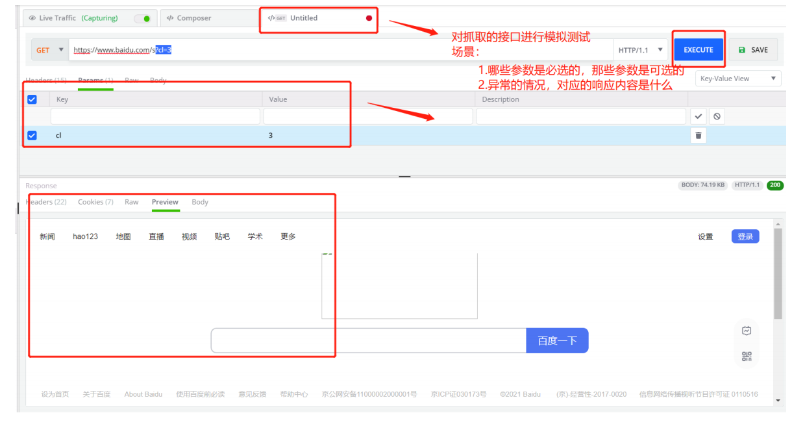Uncheck the cl parameter checkbox
Screen dimensions: 805x426
pos(32,136)
